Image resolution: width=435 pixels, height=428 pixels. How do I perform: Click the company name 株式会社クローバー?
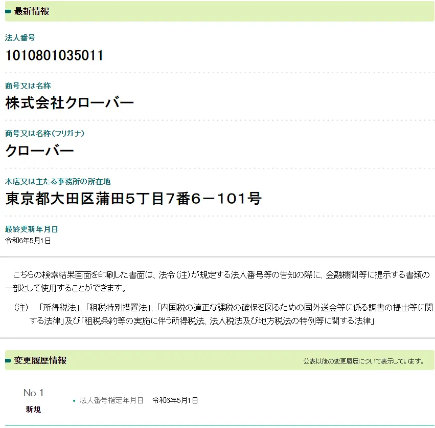70,103
